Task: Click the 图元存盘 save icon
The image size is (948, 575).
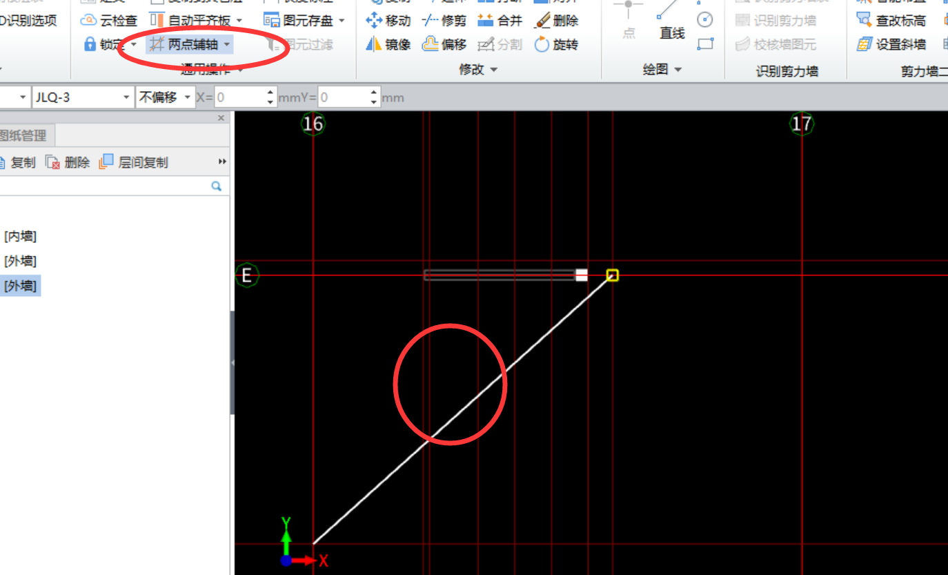Action: tap(272, 21)
